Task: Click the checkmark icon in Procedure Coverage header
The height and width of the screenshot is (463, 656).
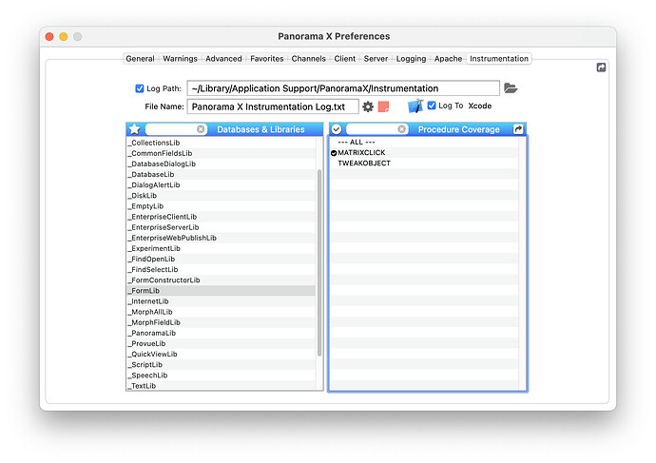Action: (337, 129)
